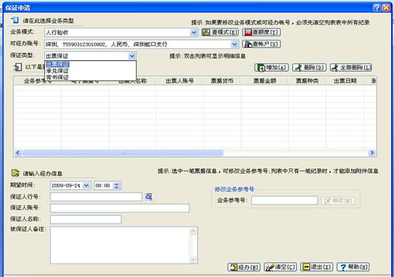The height and width of the screenshot is (277, 394).
Task: Click the 票据货币 column header
Action: click(x=222, y=81)
